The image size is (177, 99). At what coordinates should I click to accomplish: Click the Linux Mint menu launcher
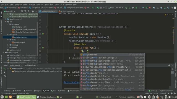point(2,97)
